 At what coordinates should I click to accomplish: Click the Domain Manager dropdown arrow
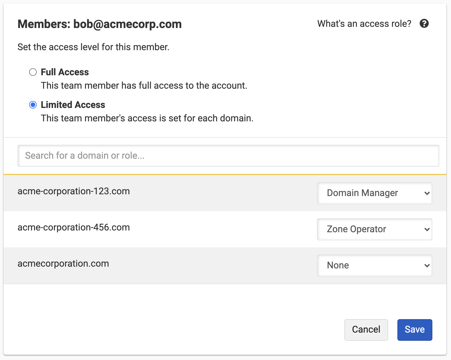coord(427,193)
